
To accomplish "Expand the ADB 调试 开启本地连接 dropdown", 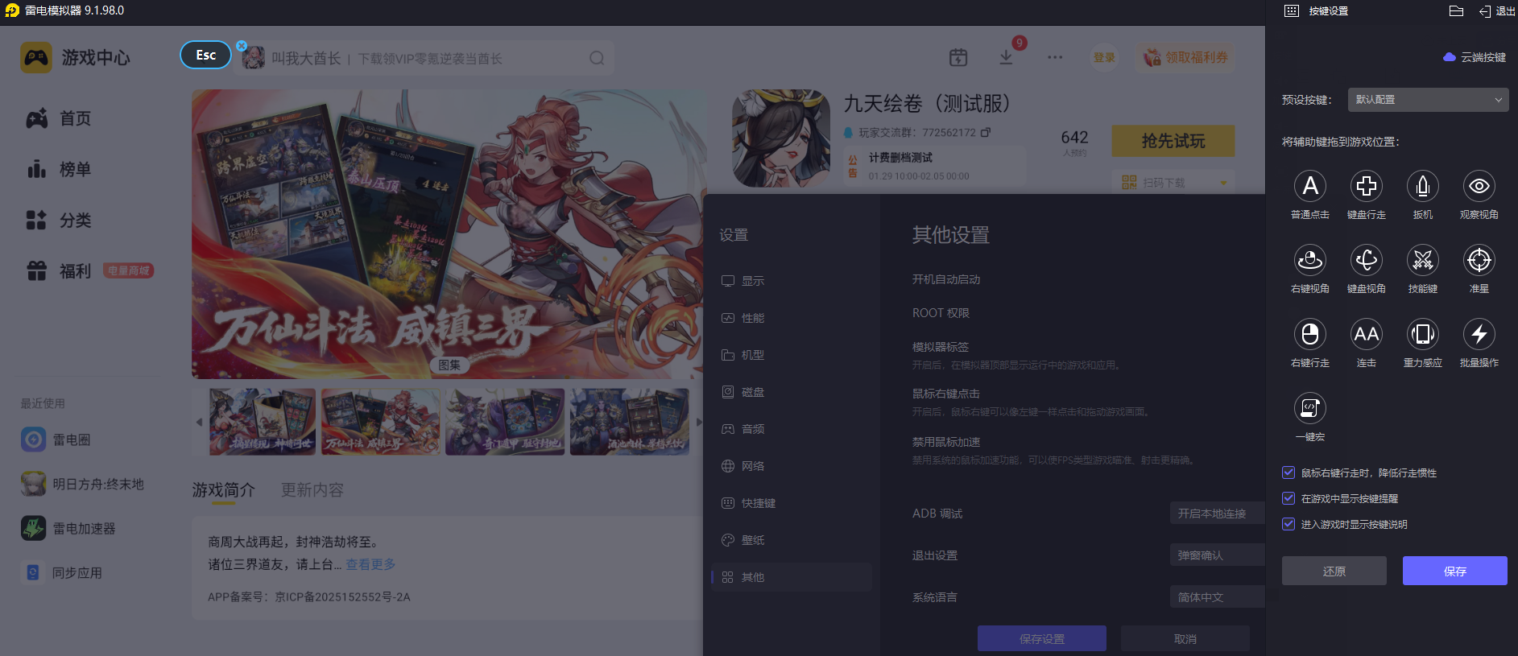I will tap(1217, 514).
